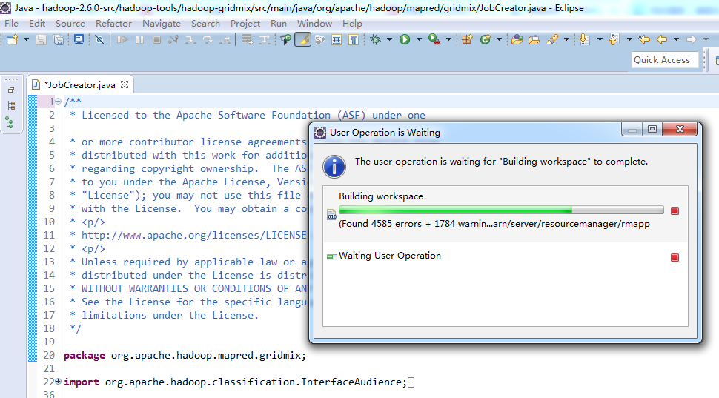The height and width of the screenshot is (398, 719).
Task: Open the Refactor menu
Action: [113, 24]
